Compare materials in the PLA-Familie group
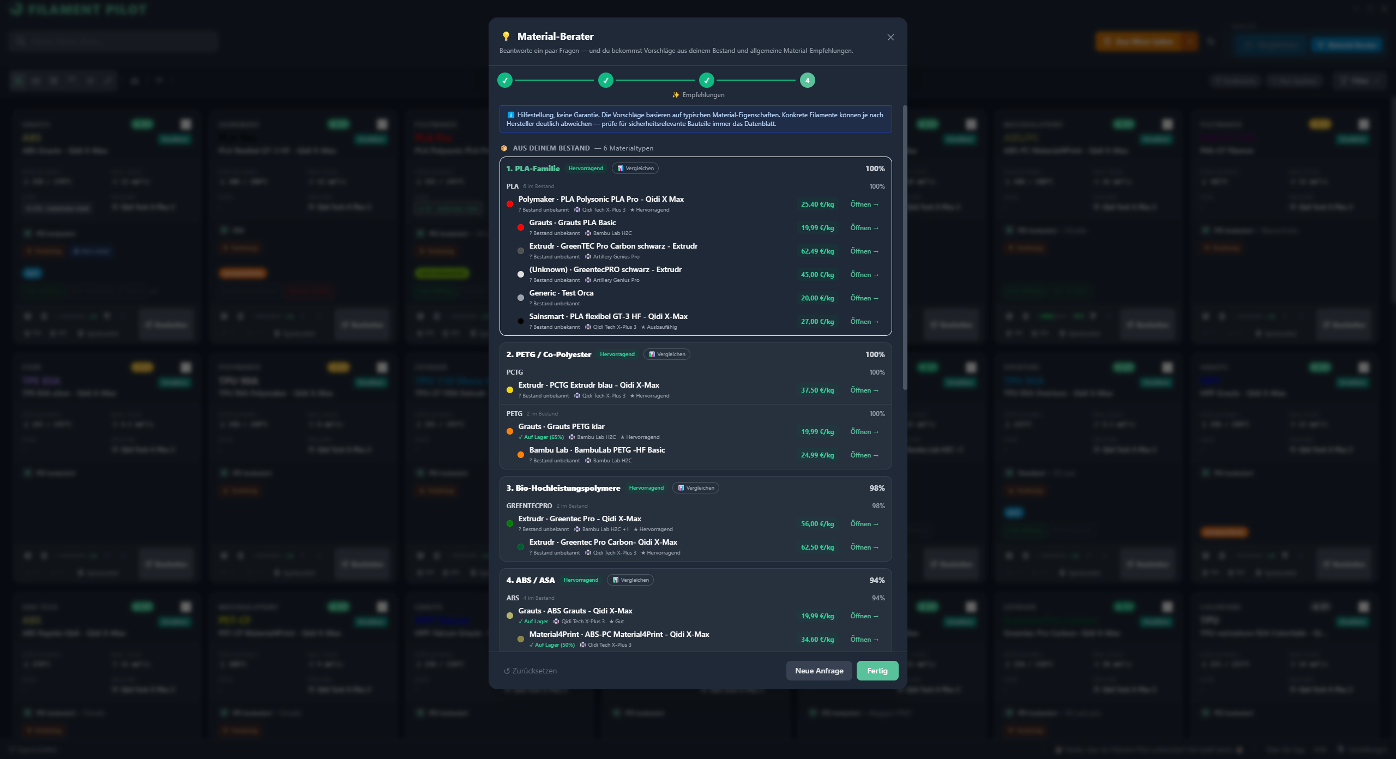Screen dimensions: 1396x759 point(635,168)
